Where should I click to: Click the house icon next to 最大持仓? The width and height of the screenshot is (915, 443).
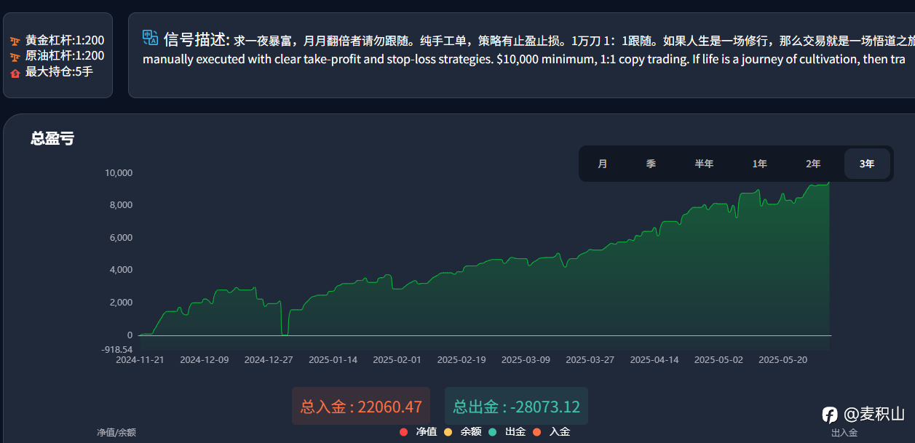pyautogui.click(x=15, y=72)
